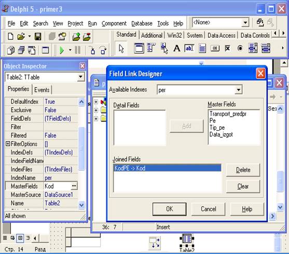Click the Open folder toolbar icon
This screenshot has height=254, width=289.
click(x=21, y=36)
